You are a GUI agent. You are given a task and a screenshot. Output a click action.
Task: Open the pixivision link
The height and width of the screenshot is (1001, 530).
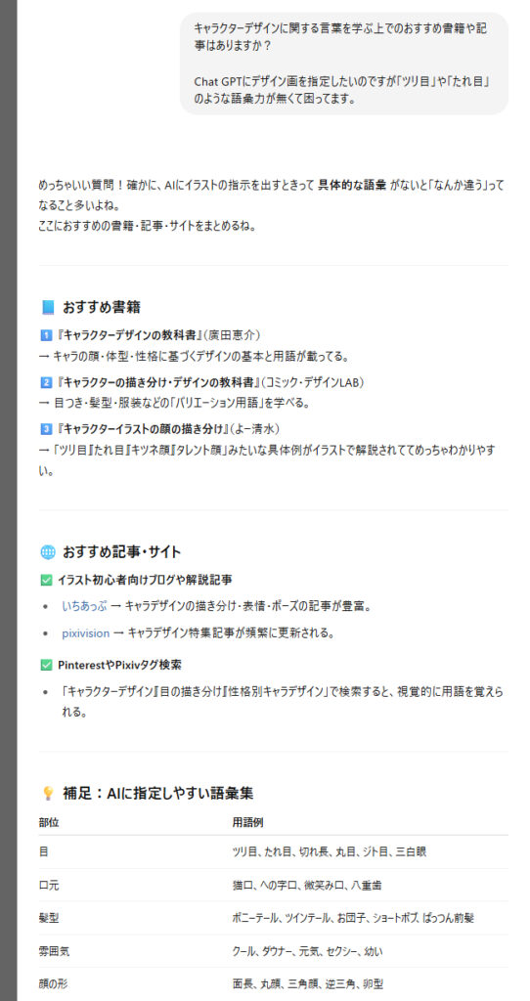[86, 633]
